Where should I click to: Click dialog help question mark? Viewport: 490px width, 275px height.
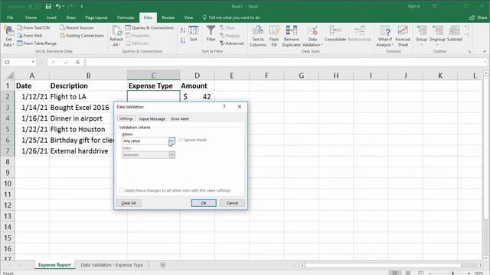pyautogui.click(x=224, y=107)
